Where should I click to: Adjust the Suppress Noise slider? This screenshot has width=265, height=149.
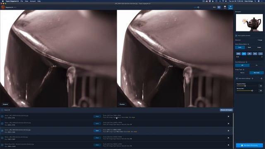pyautogui.click(x=245, y=86)
